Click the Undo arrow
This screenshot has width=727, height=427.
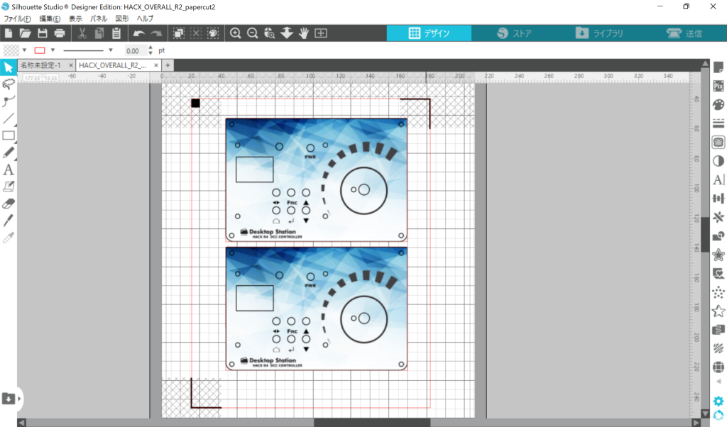139,33
